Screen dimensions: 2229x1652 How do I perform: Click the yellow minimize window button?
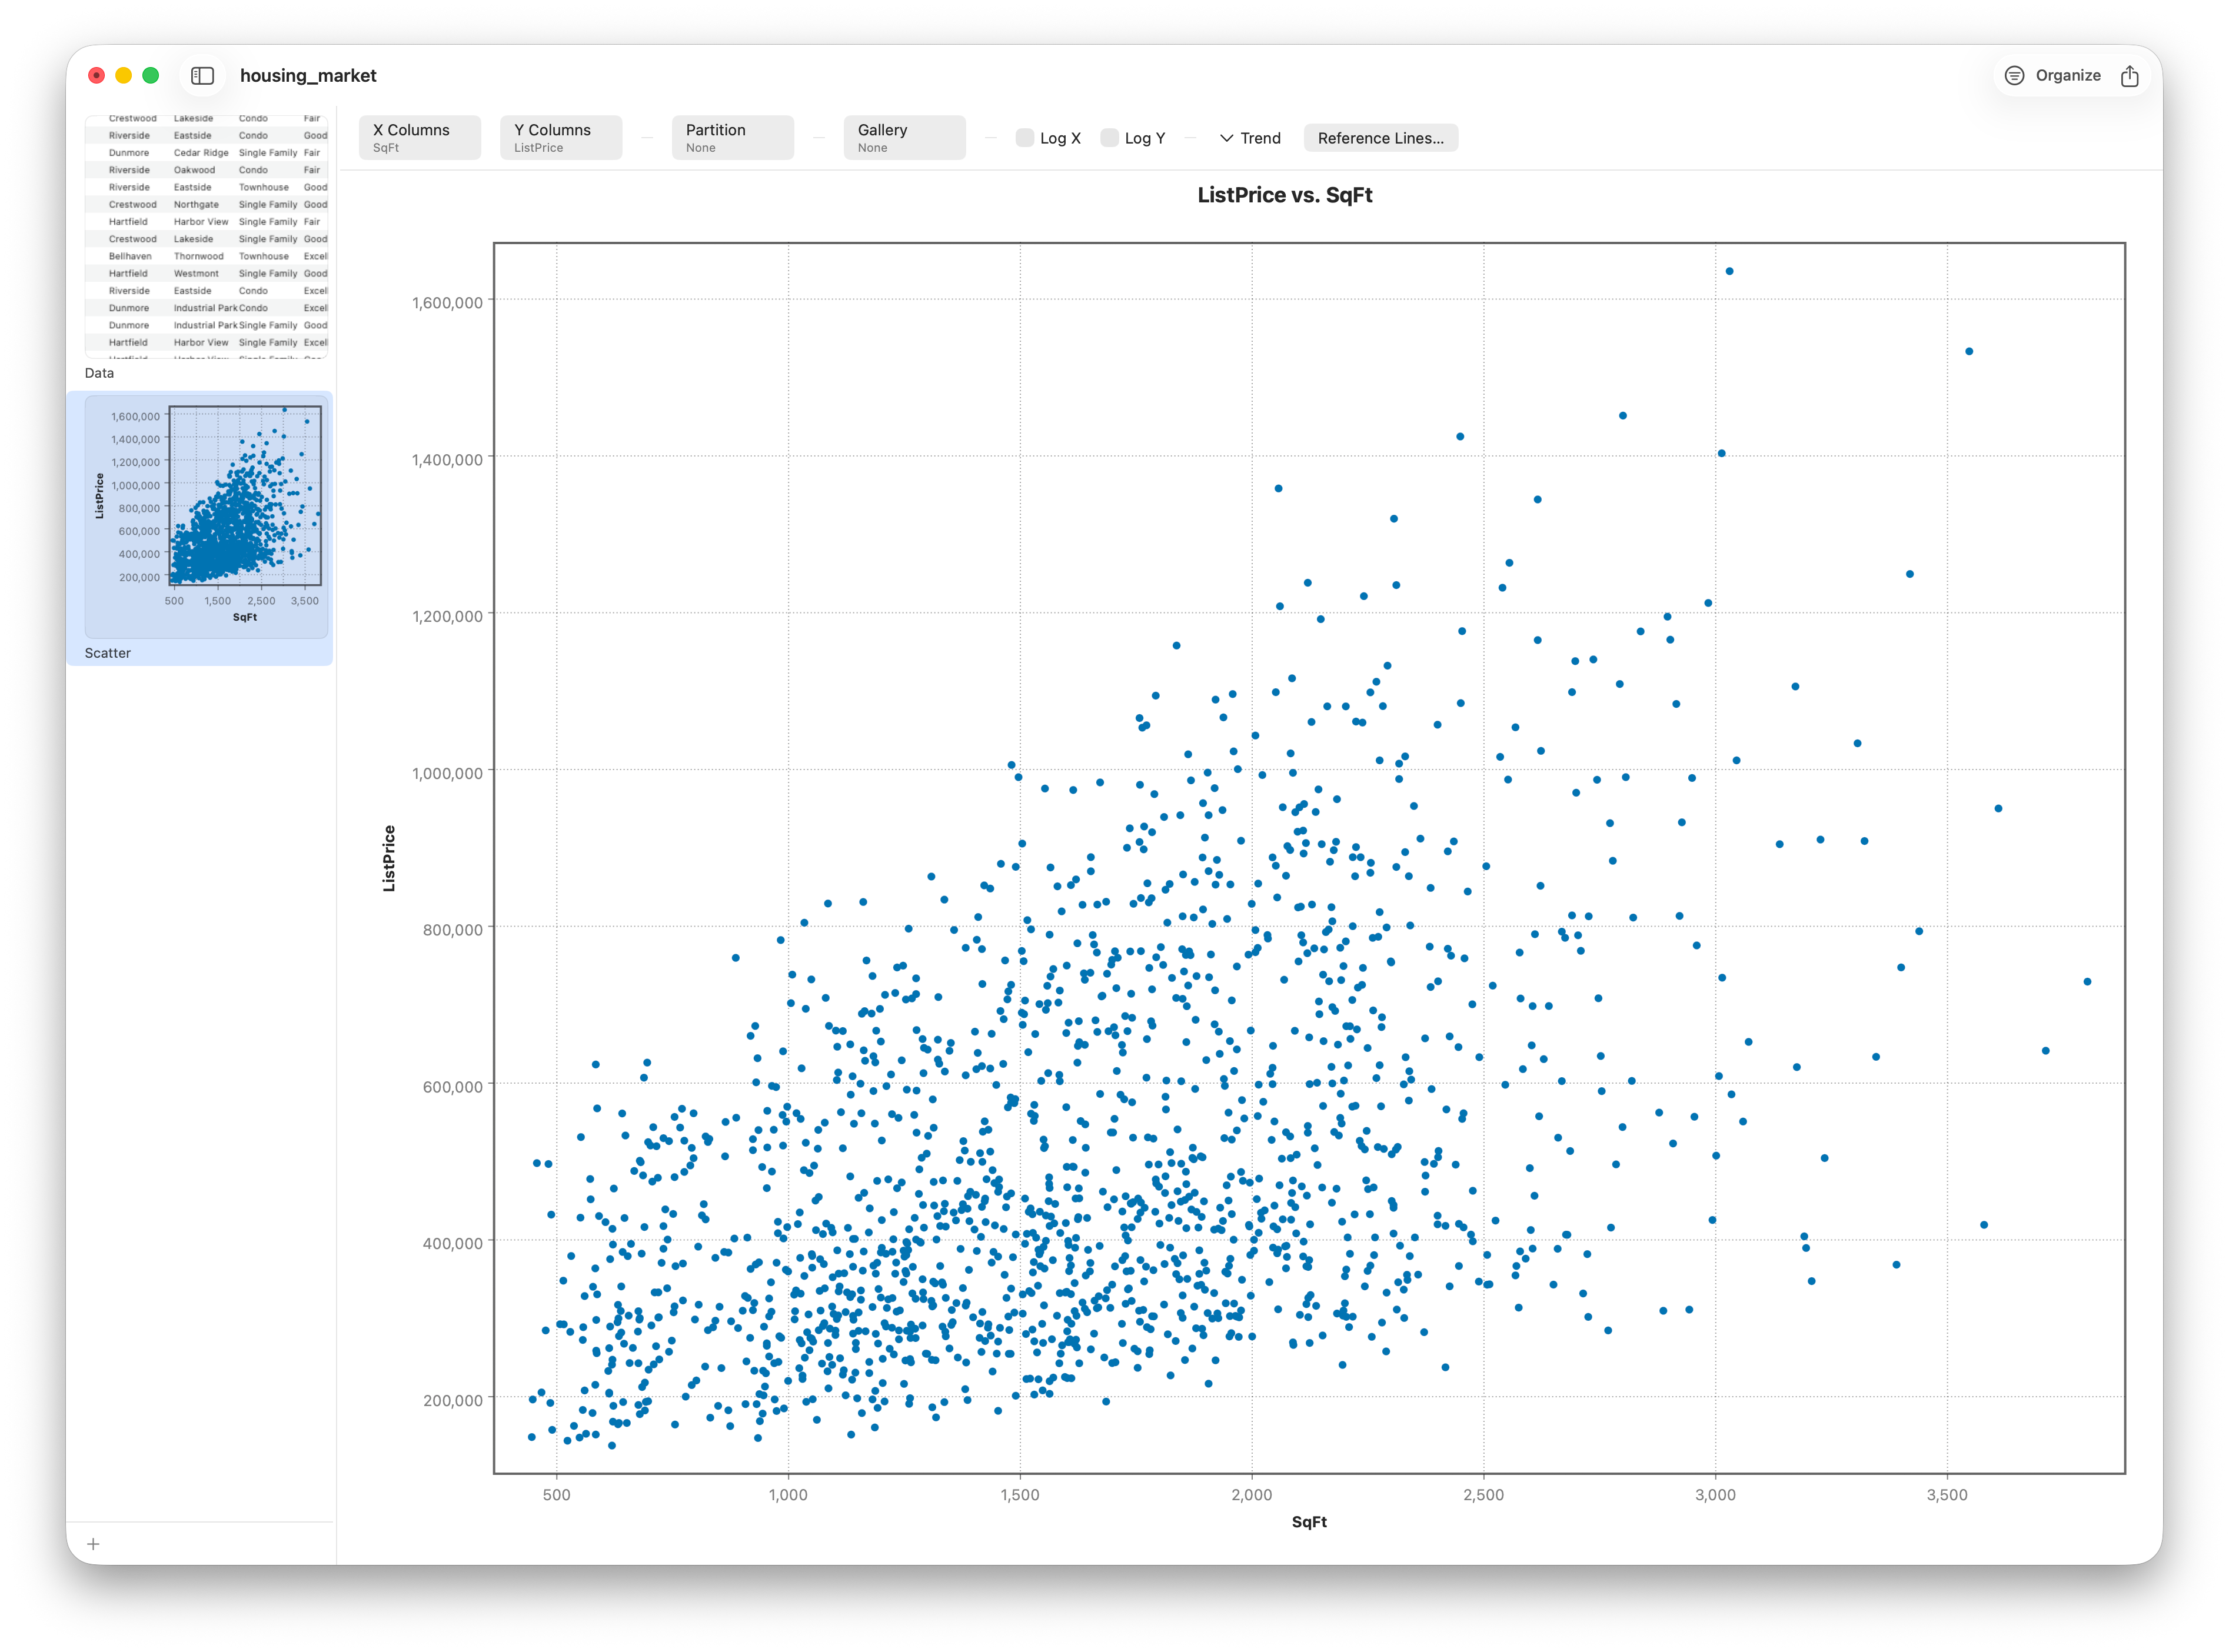click(x=124, y=76)
